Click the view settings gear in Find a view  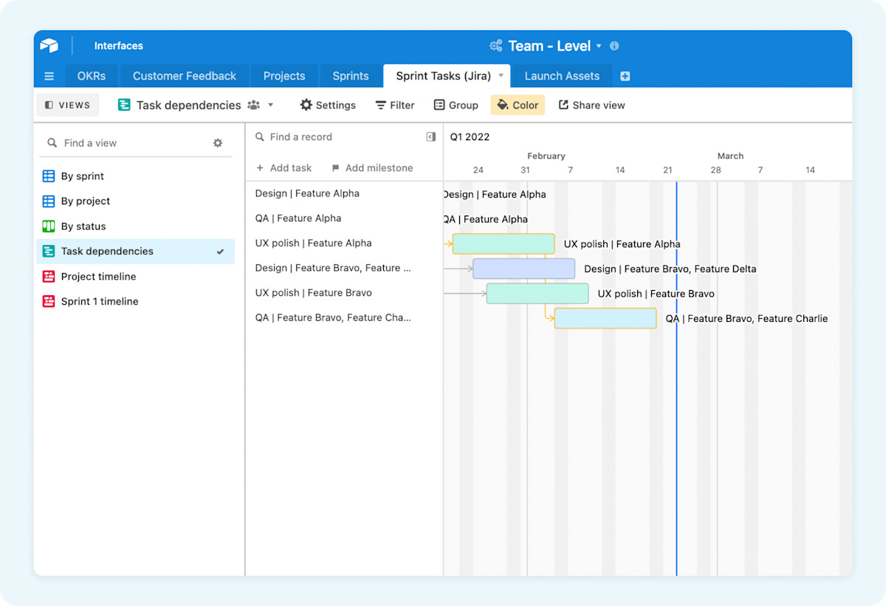(218, 142)
